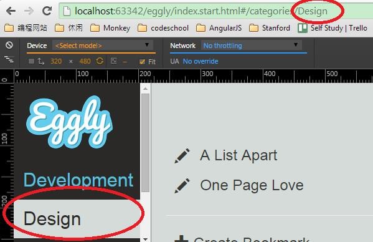Go back with the browser back arrow
Viewport: 373px width, 242px height.
11,11
